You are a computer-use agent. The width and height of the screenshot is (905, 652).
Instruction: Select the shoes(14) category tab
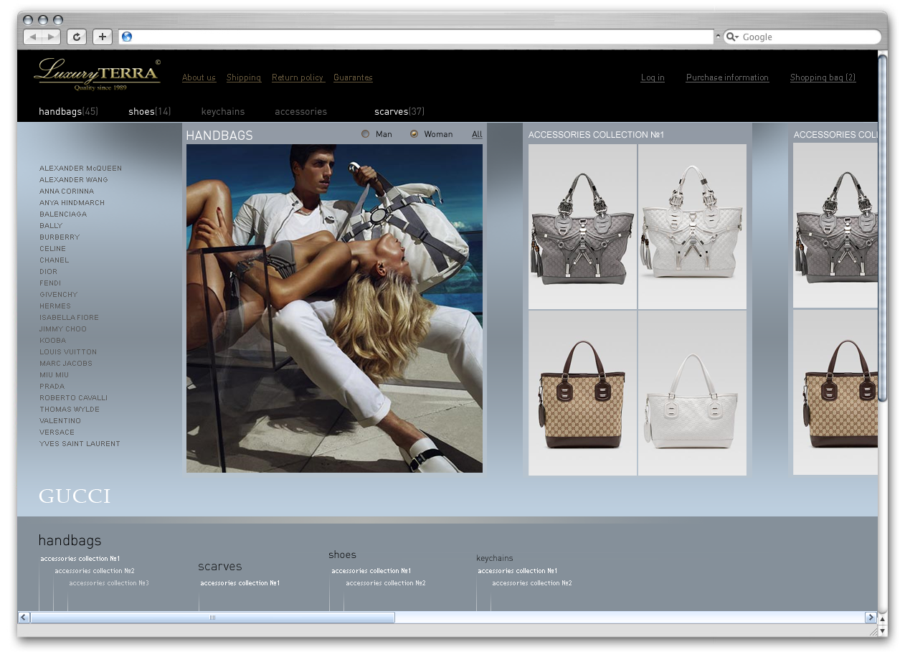click(x=150, y=111)
